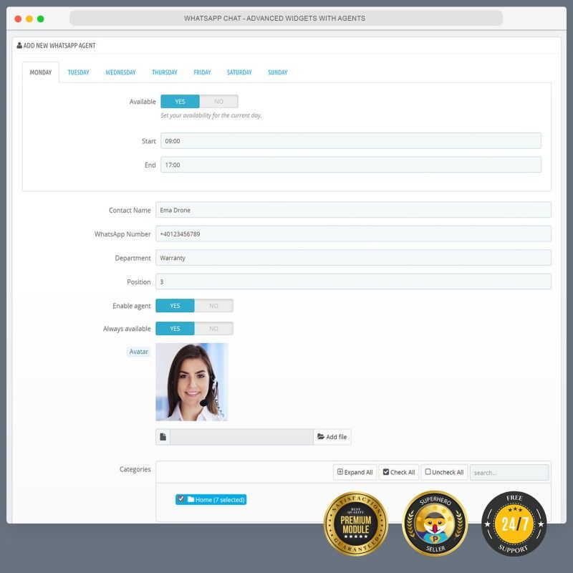Set Always available to YES
The image size is (573, 573).
[x=175, y=329]
